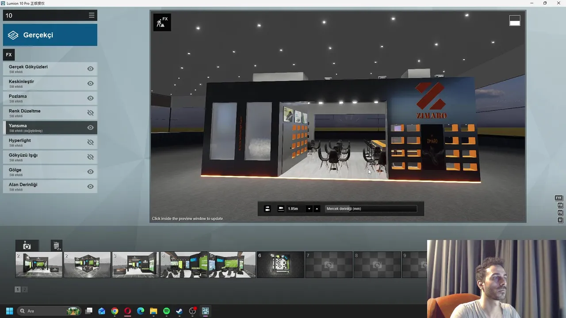Select photo thumbnail number 5
The height and width of the screenshot is (318, 566).
(232, 265)
